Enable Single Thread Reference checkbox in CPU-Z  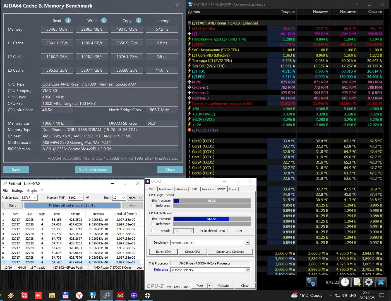(153, 205)
